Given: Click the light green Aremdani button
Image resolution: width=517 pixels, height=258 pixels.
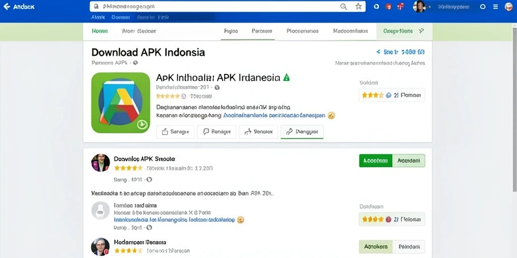Looking at the screenshot, I should point(408,161).
